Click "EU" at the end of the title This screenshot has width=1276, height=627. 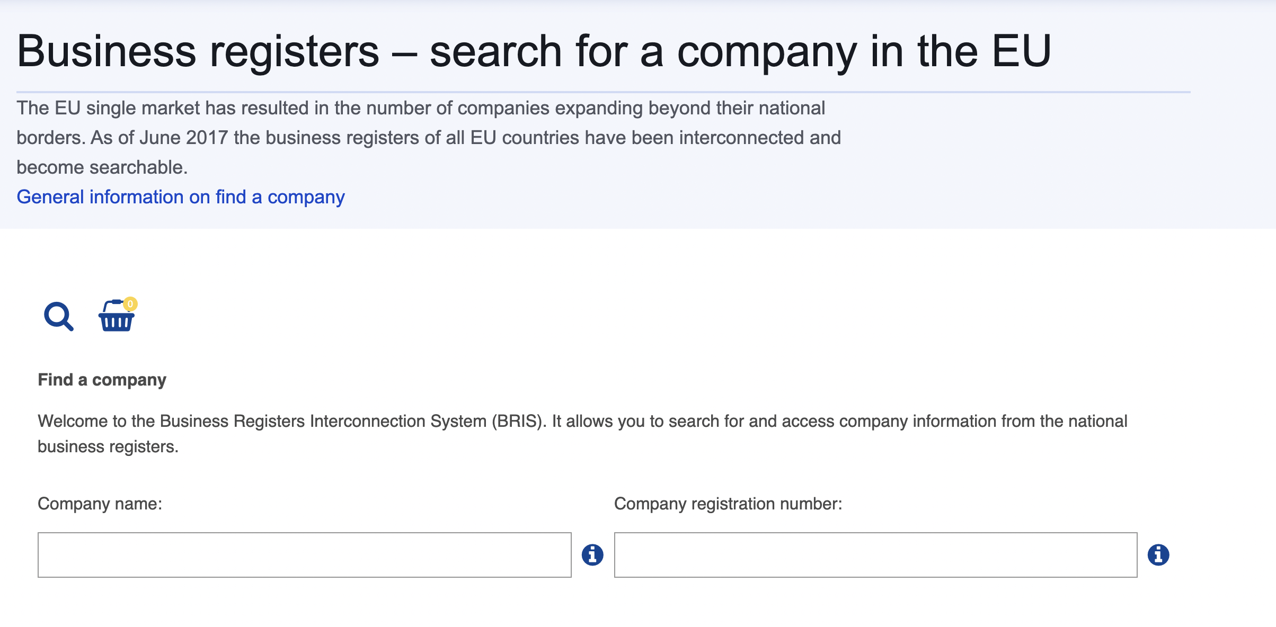coord(1021,51)
